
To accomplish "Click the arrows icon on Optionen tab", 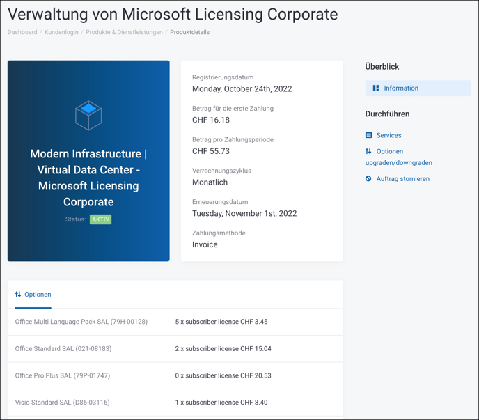I will click(x=18, y=295).
